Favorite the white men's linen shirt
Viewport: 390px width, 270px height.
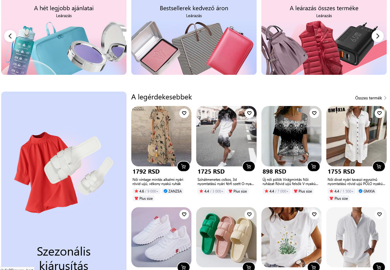pos(379,214)
